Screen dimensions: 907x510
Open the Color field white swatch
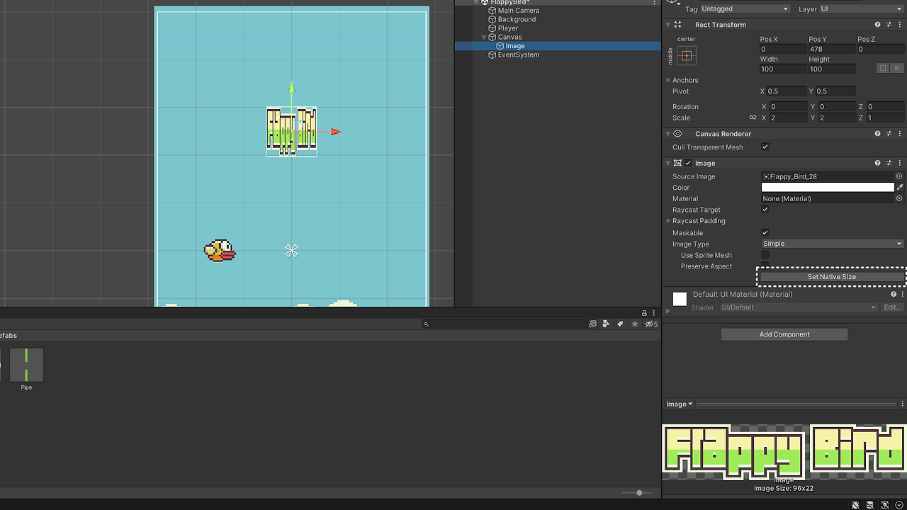828,188
